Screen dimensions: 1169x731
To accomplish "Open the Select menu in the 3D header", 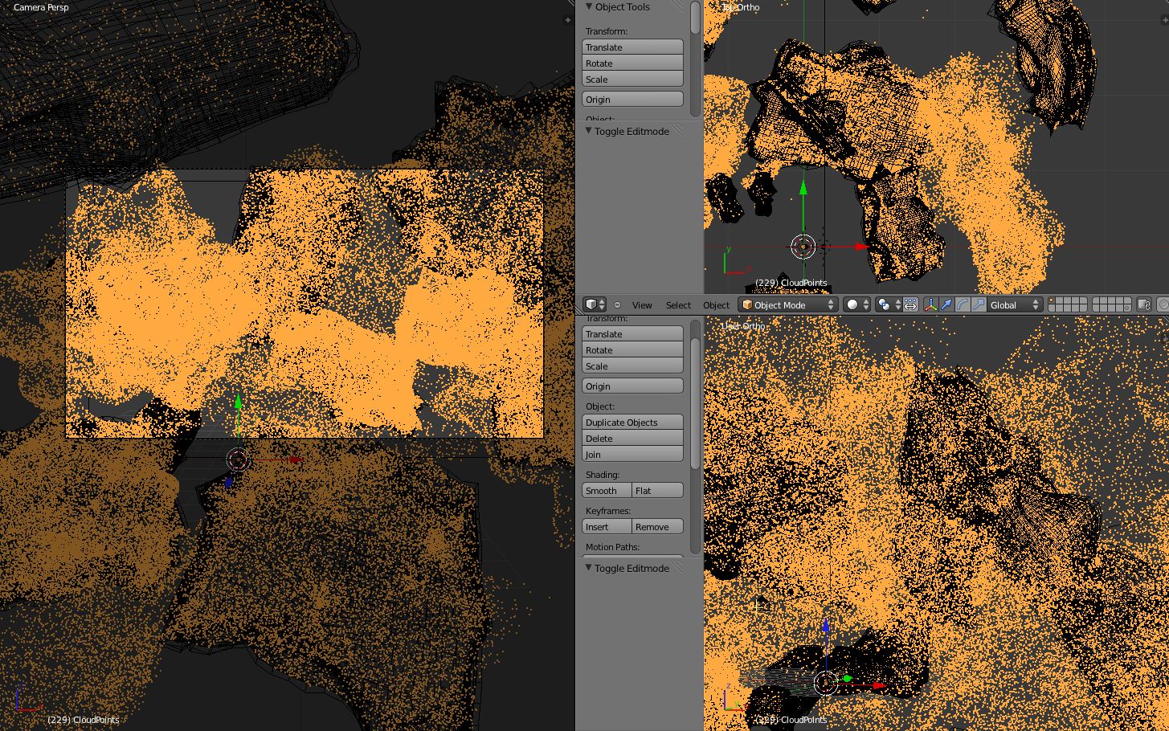I will click(x=678, y=305).
